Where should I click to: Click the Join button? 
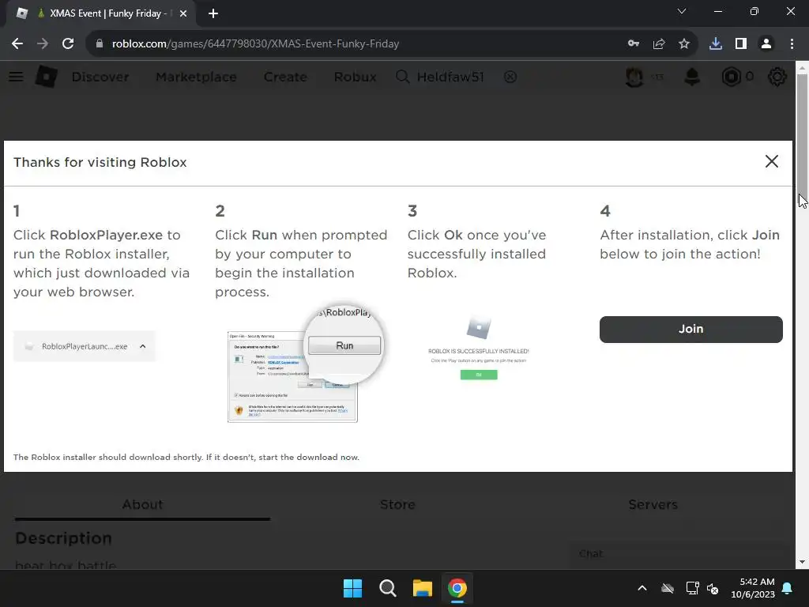coord(690,330)
